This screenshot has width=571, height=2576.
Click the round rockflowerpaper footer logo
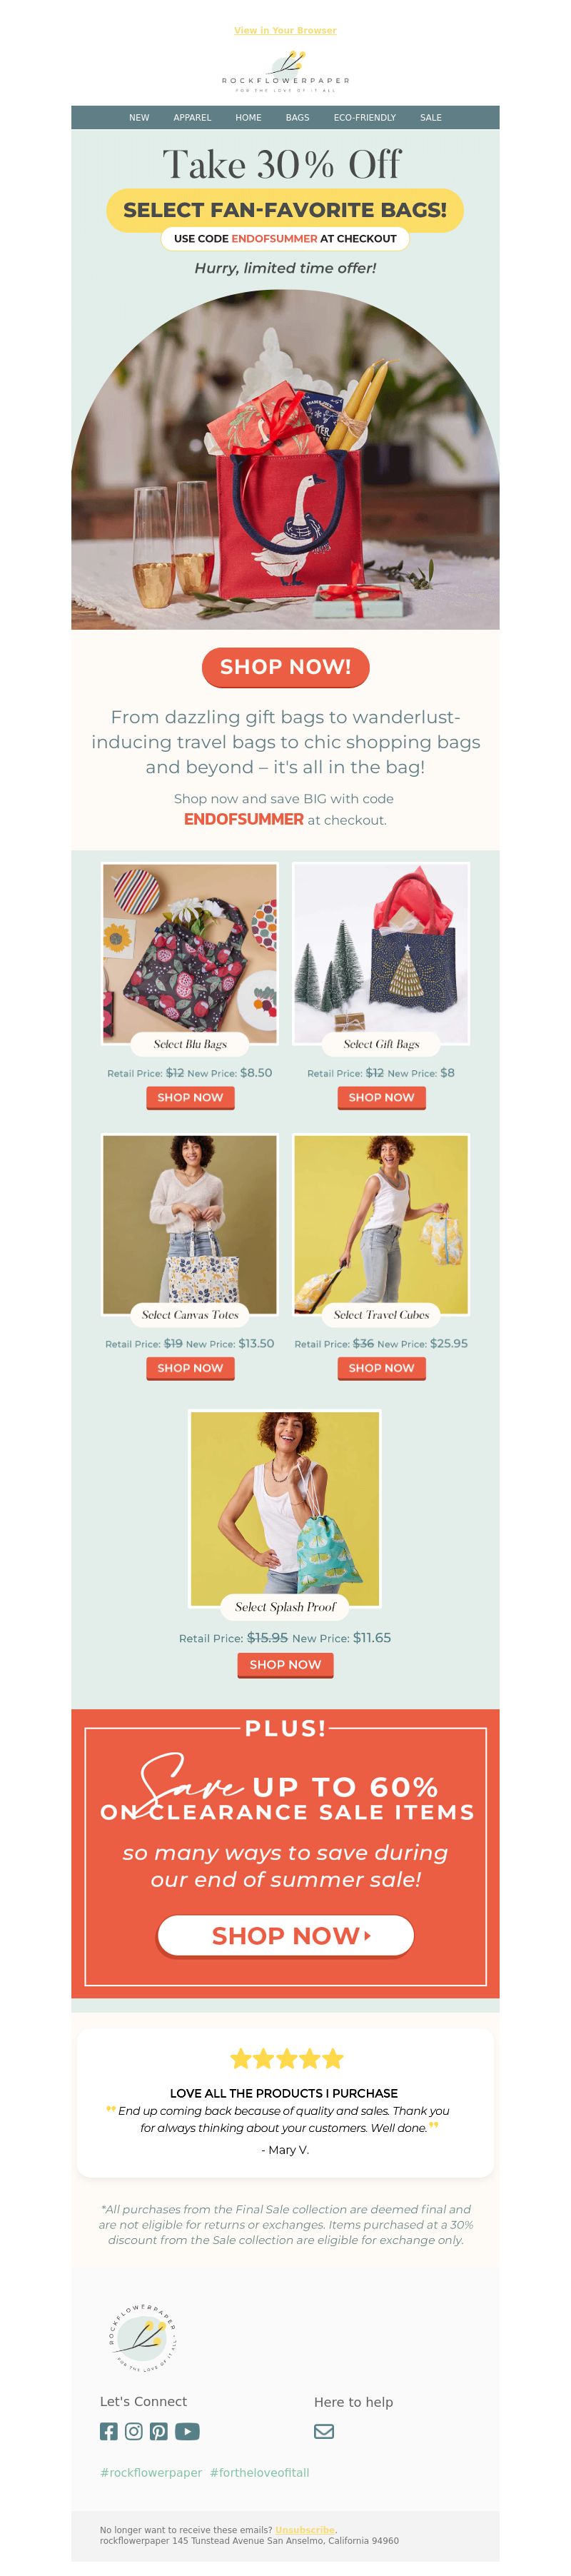click(x=143, y=2337)
